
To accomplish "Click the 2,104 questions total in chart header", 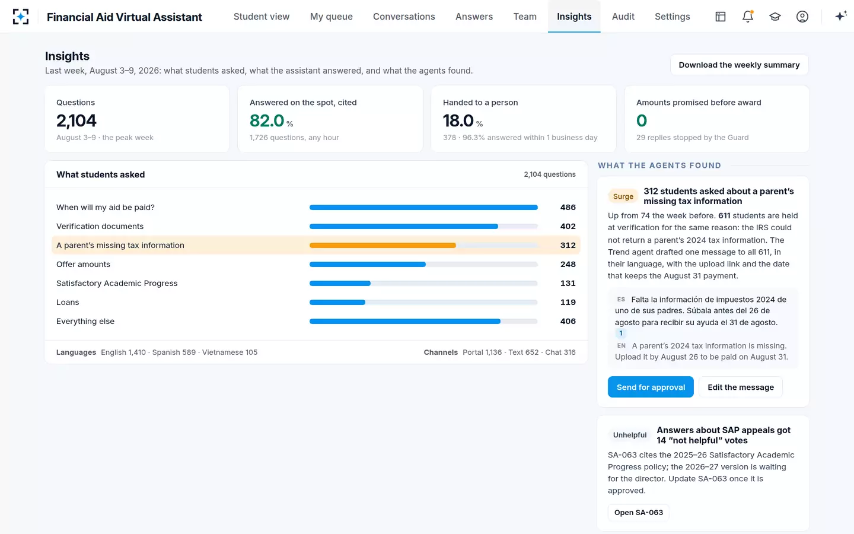I will 550,174.
